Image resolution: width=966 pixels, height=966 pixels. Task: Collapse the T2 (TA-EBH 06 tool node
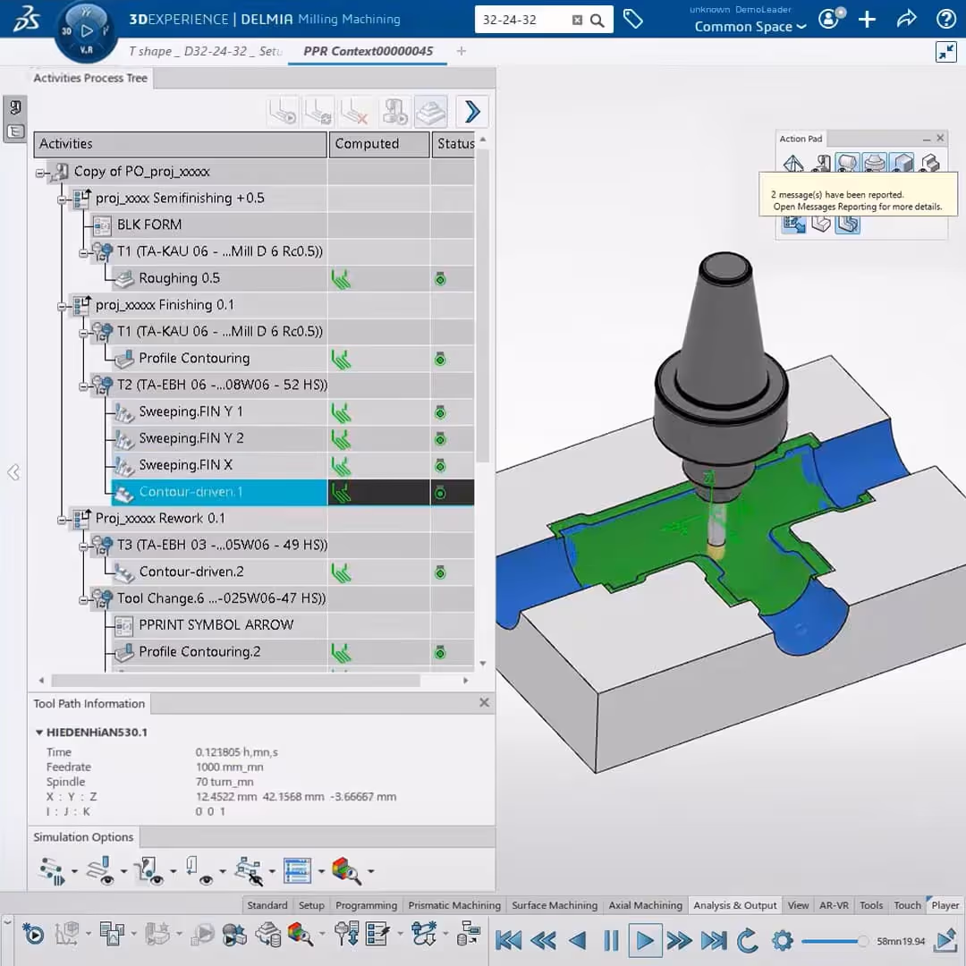[x=83, y=386]
